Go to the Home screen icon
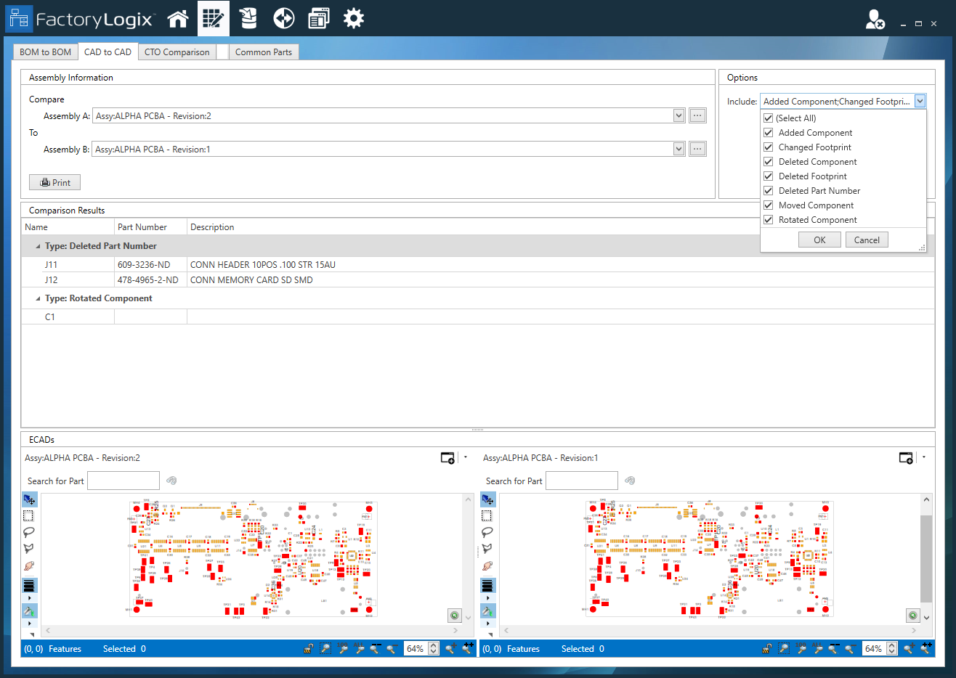 pos(178,19)
